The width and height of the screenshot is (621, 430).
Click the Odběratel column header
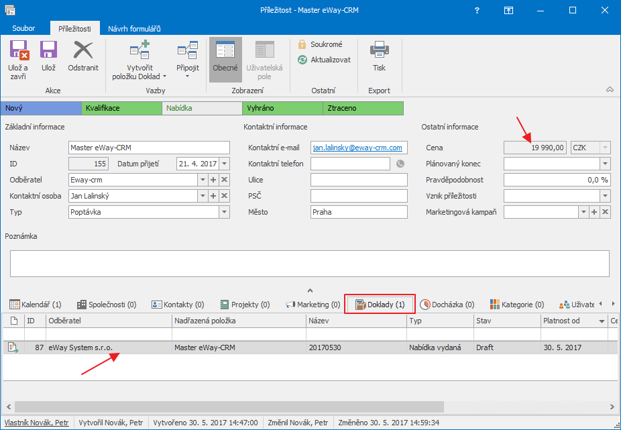tap(109, 321)
